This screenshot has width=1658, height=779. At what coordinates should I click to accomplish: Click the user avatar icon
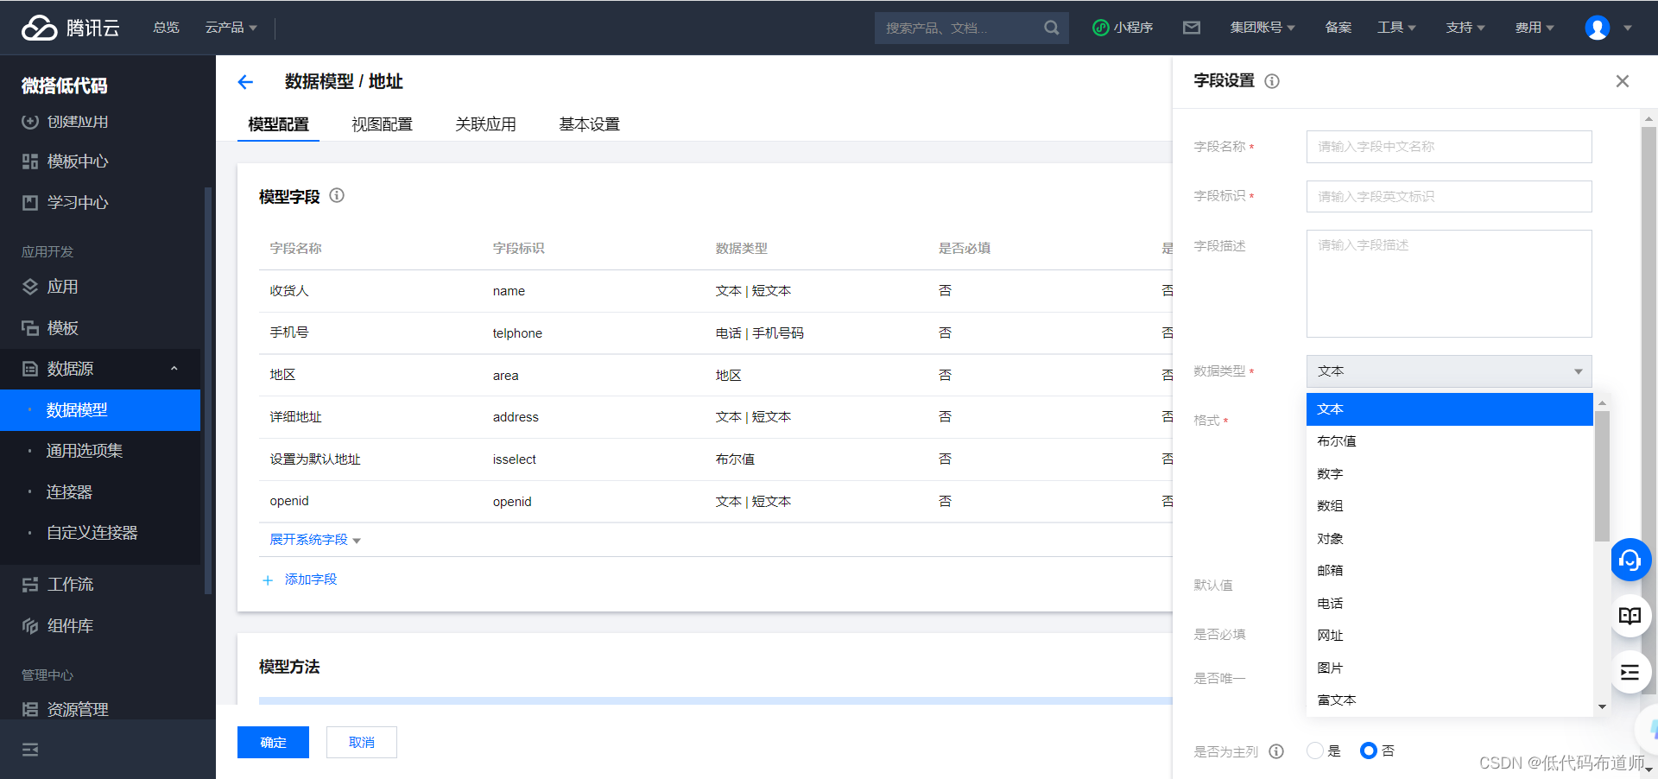(1598, 28)
